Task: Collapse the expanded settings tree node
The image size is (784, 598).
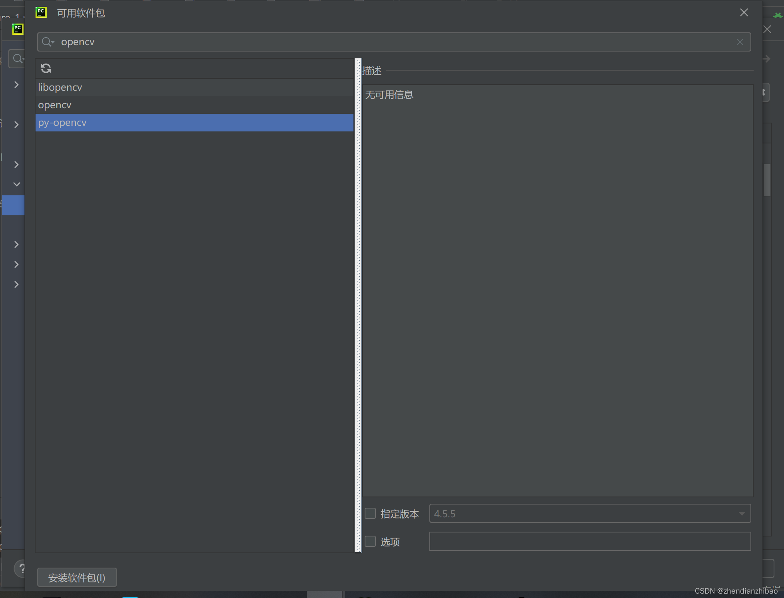Action: pyautogui.click(x=16, y=184)
